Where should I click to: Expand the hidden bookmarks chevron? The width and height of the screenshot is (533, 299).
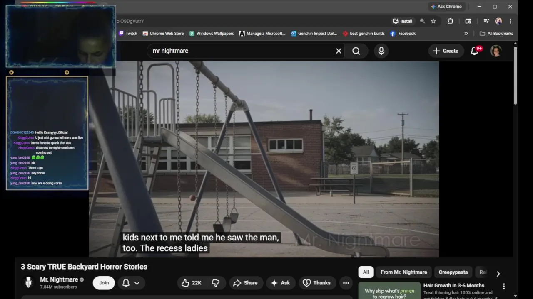tap(466, 34)
